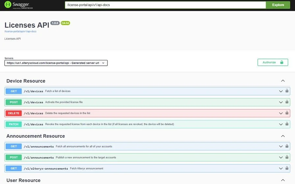Click lock icon on DELETE /v1/devices row
295x184 pixels.
[287, 113]
